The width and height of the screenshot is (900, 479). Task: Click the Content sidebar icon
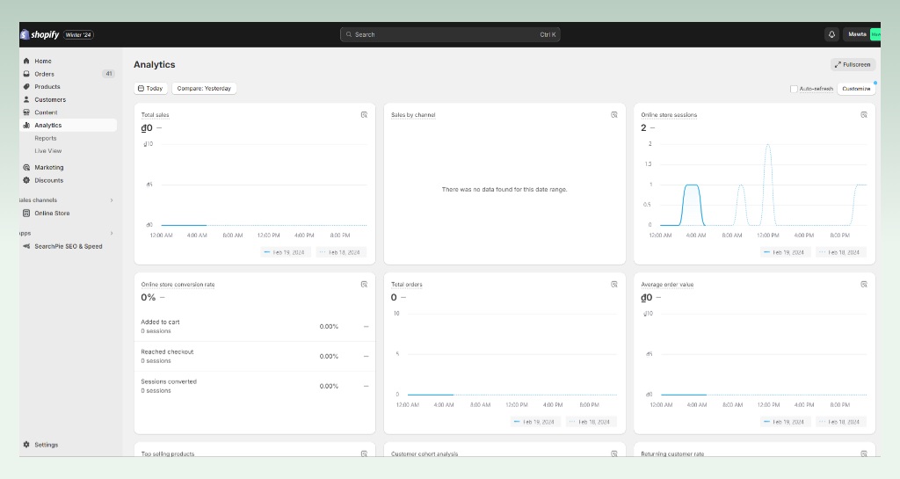26,112
